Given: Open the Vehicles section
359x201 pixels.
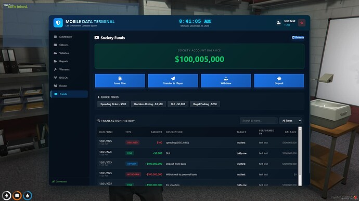Looking at the screenshot, I should pos(69,53).
